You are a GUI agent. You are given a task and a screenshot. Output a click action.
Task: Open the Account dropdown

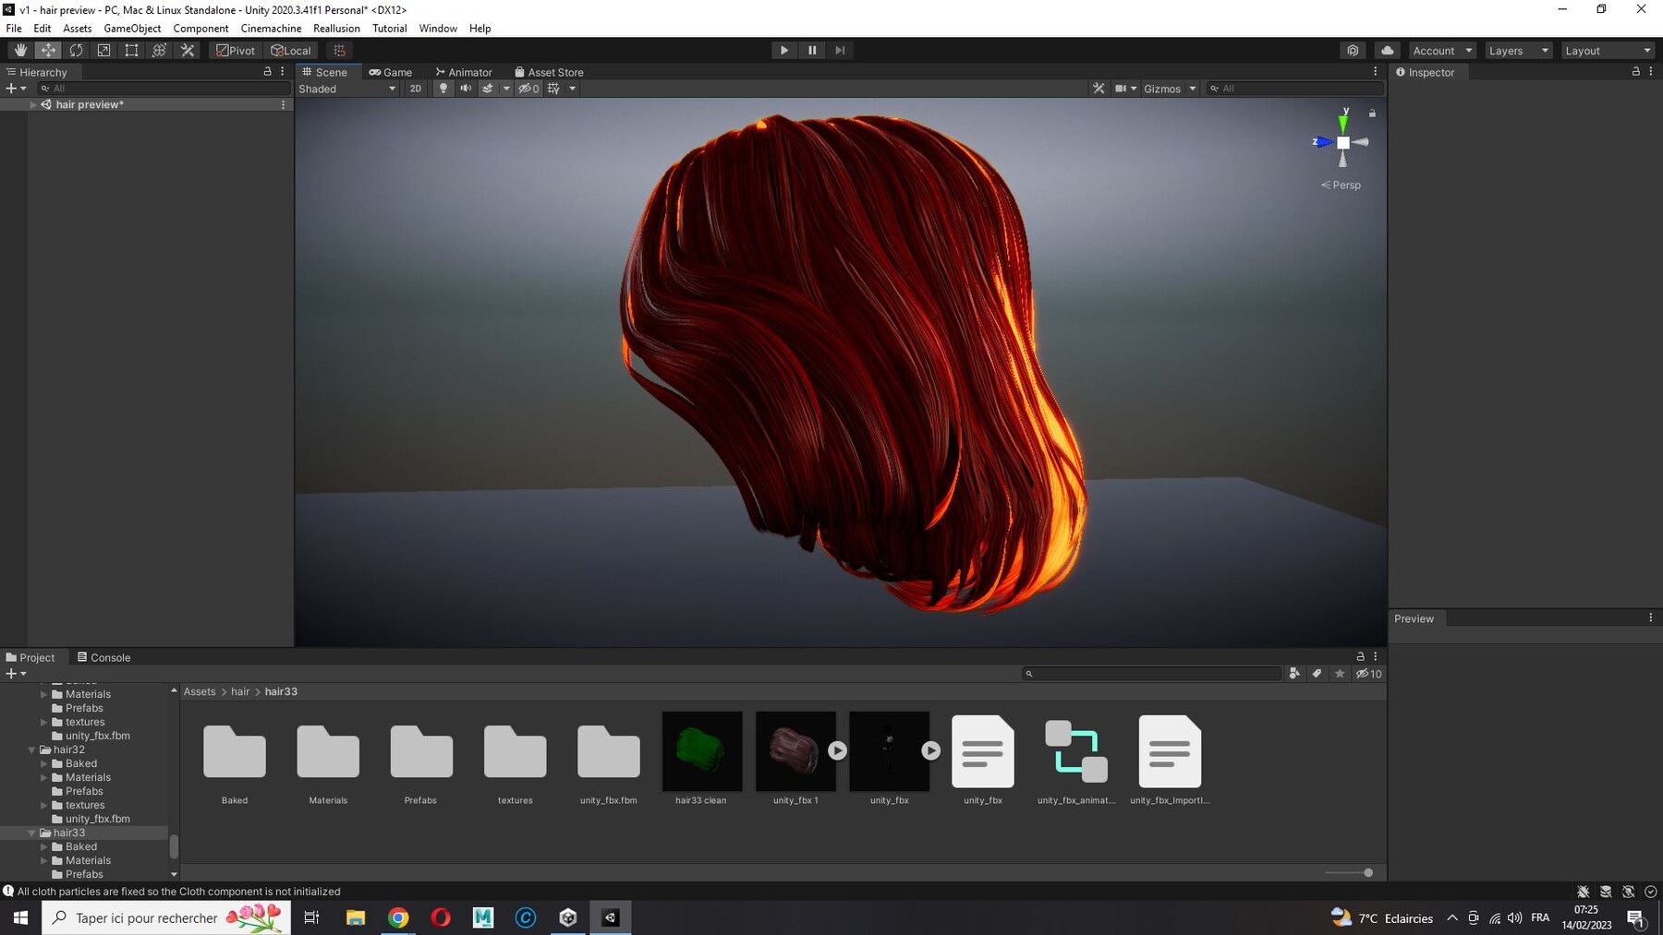click(x=1442, y=51)
